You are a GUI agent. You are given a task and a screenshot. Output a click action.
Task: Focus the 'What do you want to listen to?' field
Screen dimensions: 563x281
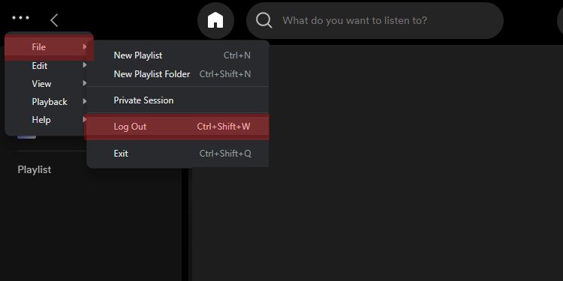pyautogui.click(x=375, y=20)
